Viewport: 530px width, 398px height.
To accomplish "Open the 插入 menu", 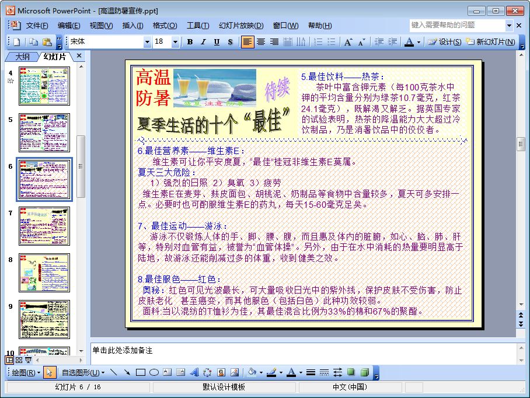I will coord(132,26).
